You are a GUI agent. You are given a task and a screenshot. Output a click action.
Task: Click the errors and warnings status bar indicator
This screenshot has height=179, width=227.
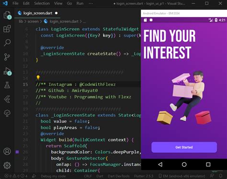pyautogui.click(x=16, y=176)
